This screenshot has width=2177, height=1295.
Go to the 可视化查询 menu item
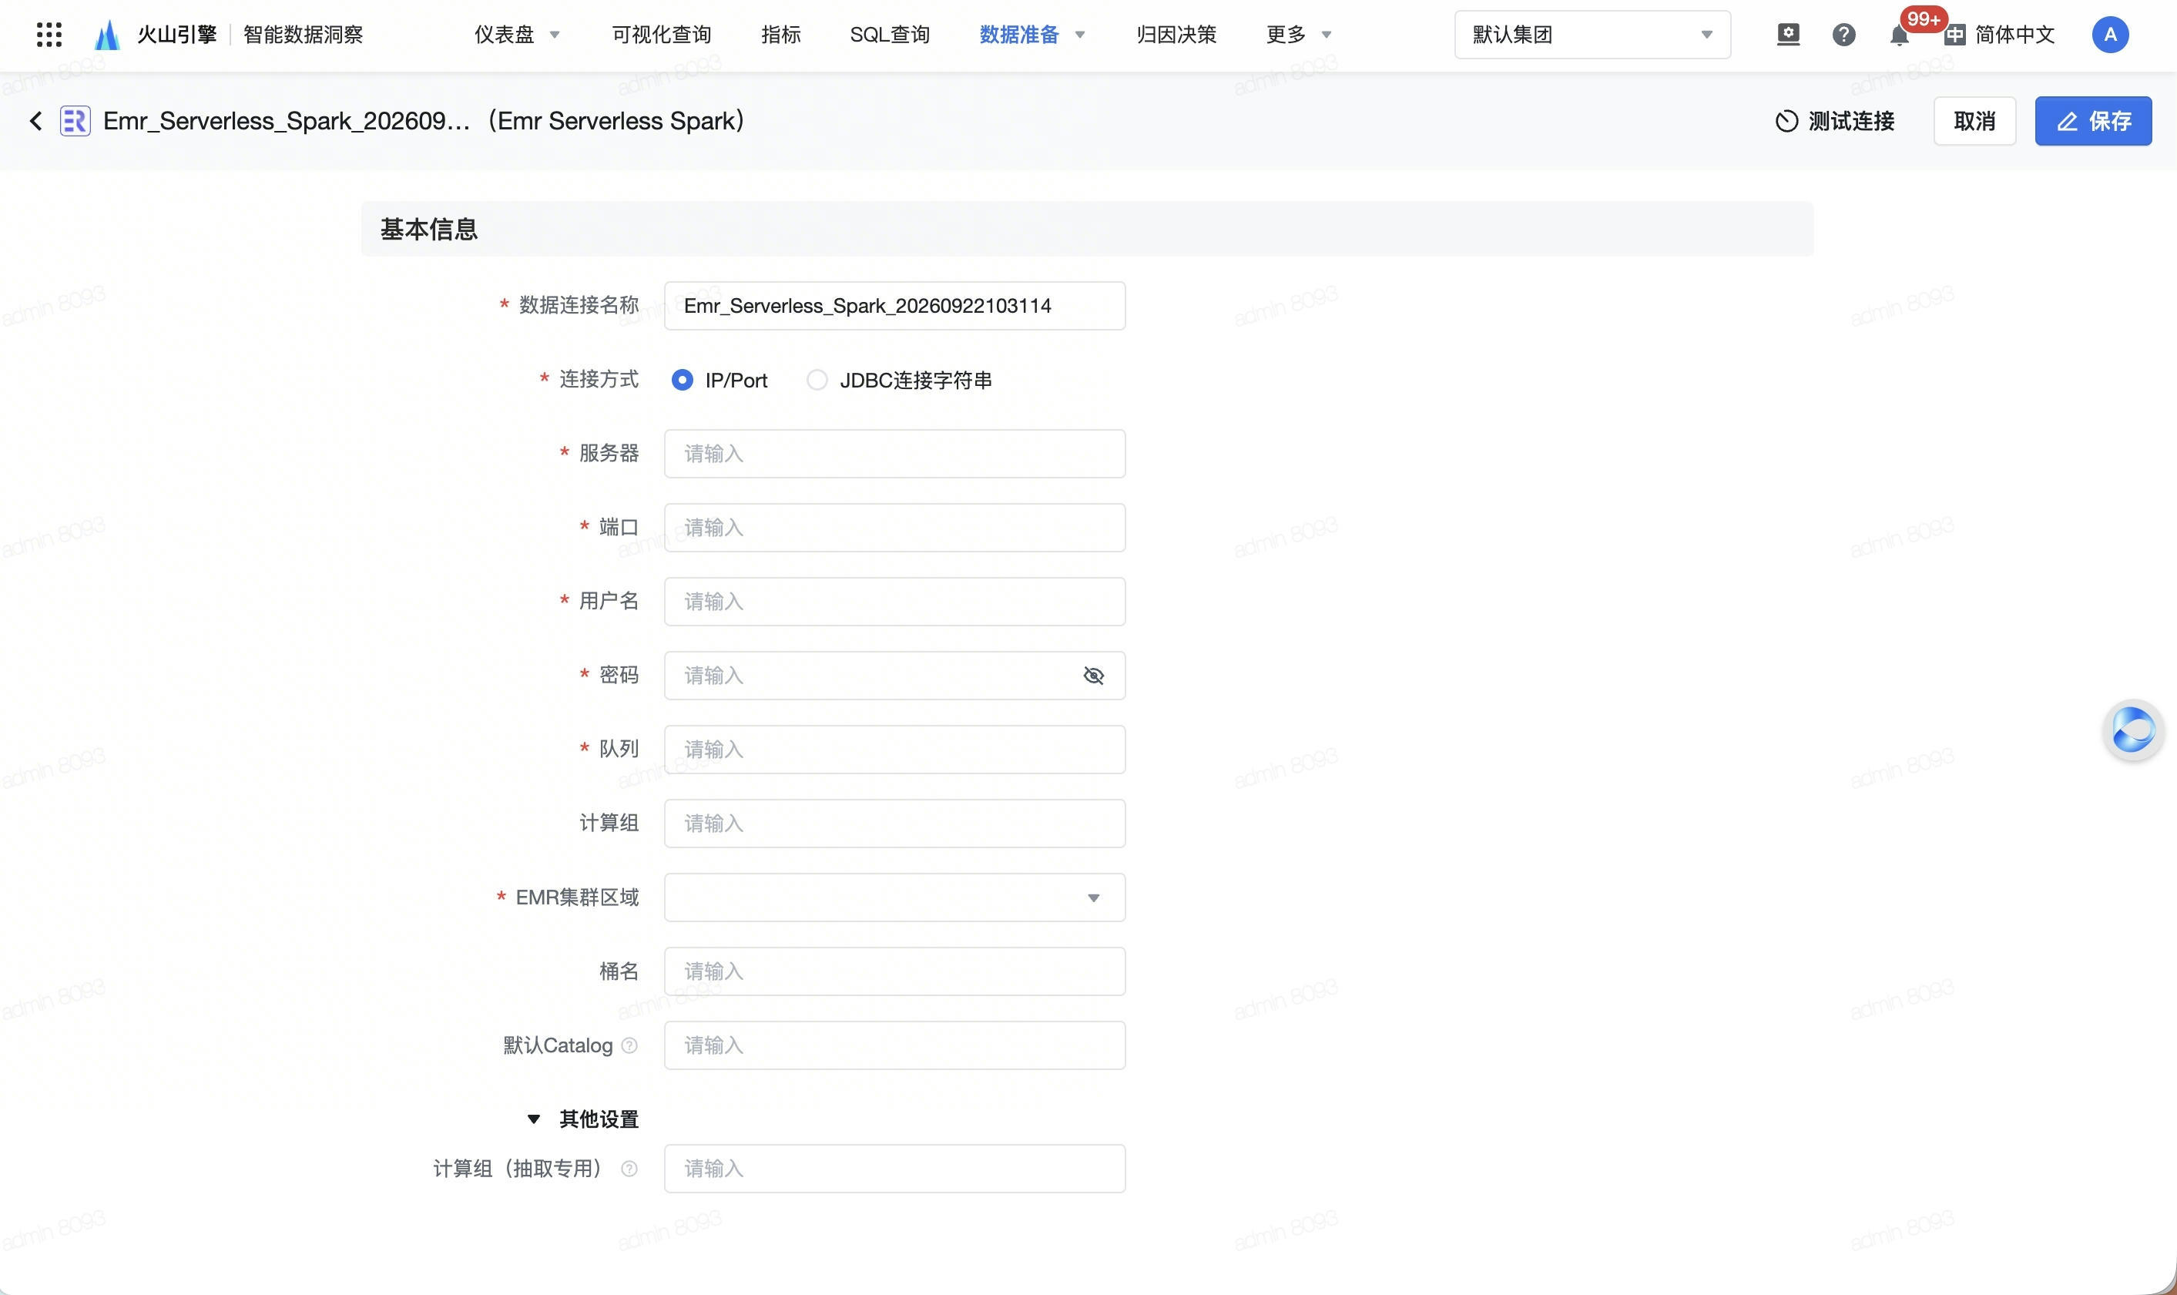(662, 35)
